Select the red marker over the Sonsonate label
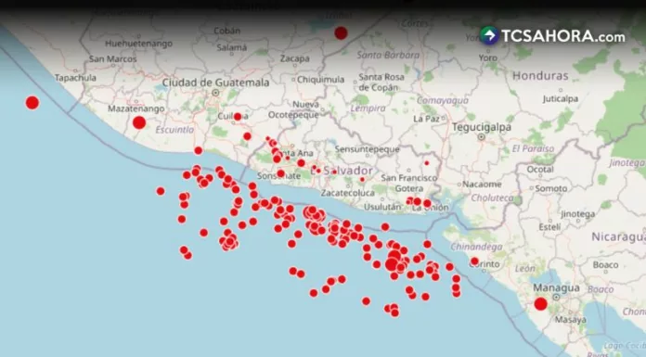The width and height of the screenshot is (646, 357). (280, 173)
